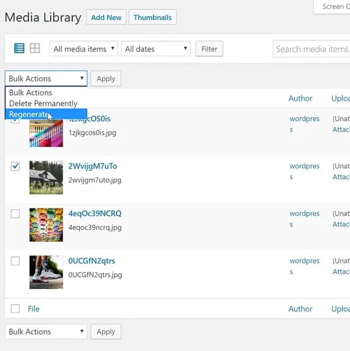Viewport: 350px width, 351px height.
Task: Click the sneakers image thumbnail
Action: coord(46,272)
